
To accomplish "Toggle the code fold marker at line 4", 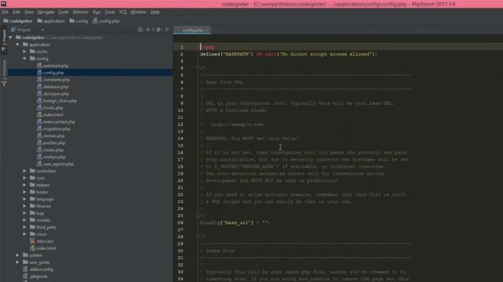I will (197, 68).
